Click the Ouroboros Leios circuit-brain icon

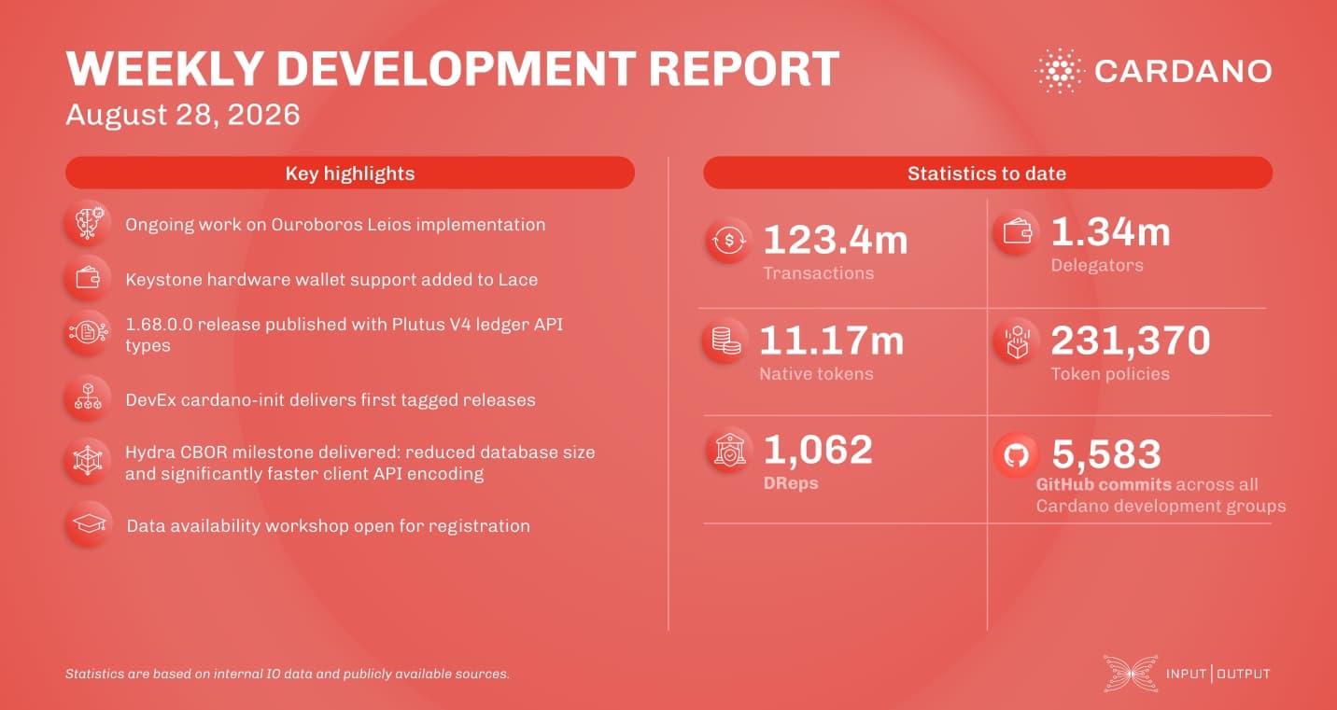[x=89, y=224]
